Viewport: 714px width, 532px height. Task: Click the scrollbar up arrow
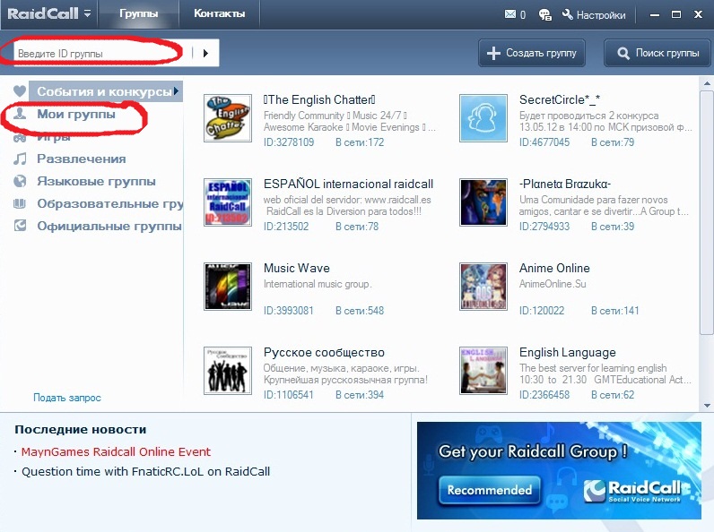pyautogui.click(x=707, y=83)
